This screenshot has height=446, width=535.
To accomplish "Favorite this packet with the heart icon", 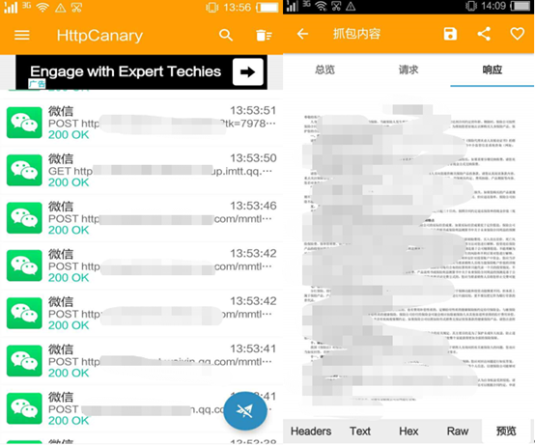I will (517, 34).
